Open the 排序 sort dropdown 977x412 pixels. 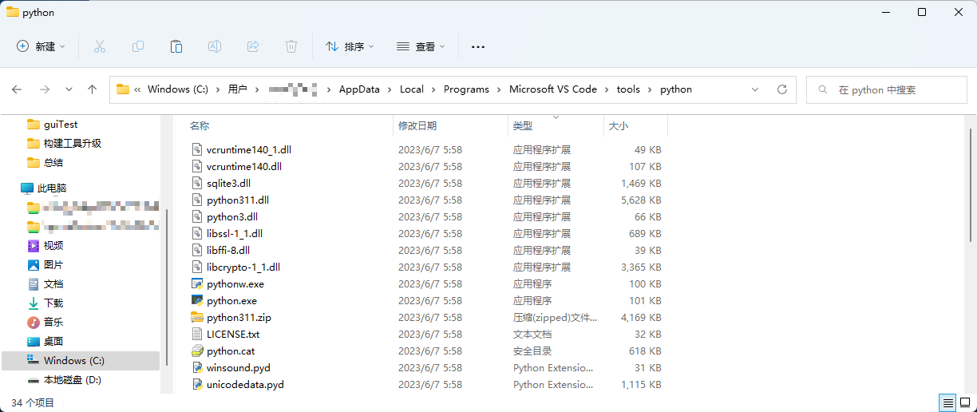point(350,46)
